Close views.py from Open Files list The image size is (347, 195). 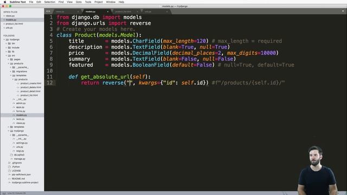pos(4,16)
